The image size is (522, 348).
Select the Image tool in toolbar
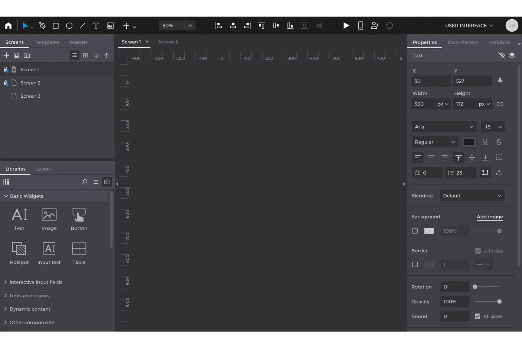(x=110, y=26)
